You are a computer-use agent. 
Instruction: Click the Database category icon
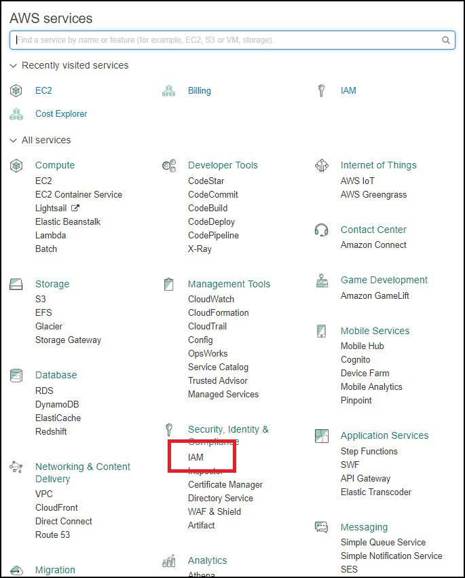(x=16, y=376)
